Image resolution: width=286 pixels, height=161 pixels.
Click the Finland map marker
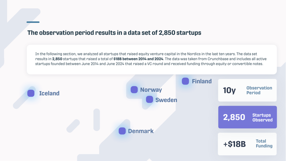[185, 81]
